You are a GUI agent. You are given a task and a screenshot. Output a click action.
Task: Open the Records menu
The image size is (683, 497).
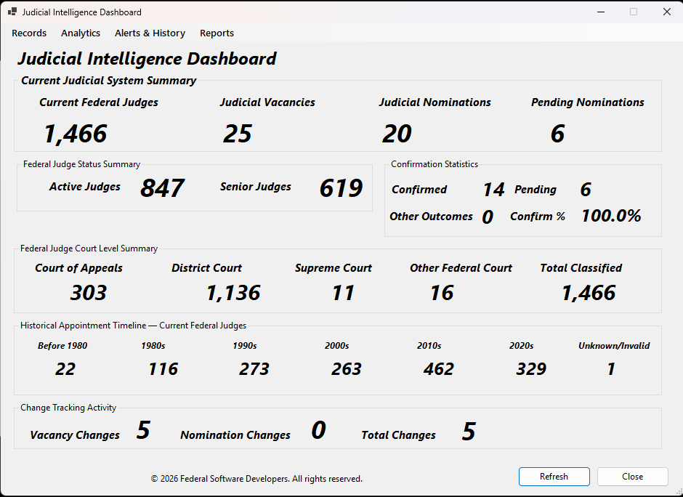tap(29, 33)
